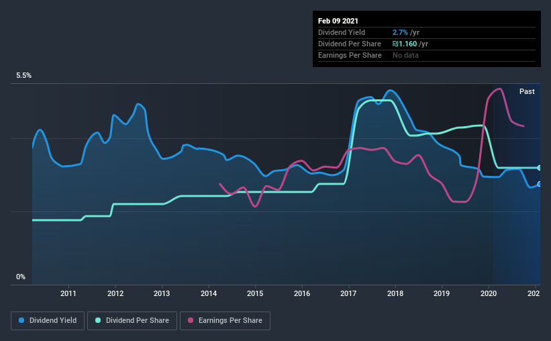Click the 2014 x-axis label
Image resolution: width=551 pixels, height=341 pixels.
click(x=209, y=293)
